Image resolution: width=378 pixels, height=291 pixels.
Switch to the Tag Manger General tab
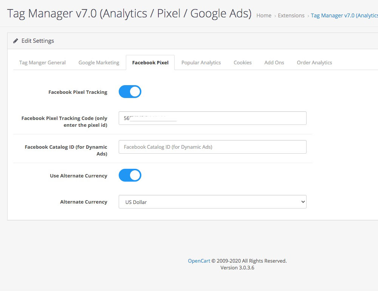pyautogui.click(x=42, y=62)
